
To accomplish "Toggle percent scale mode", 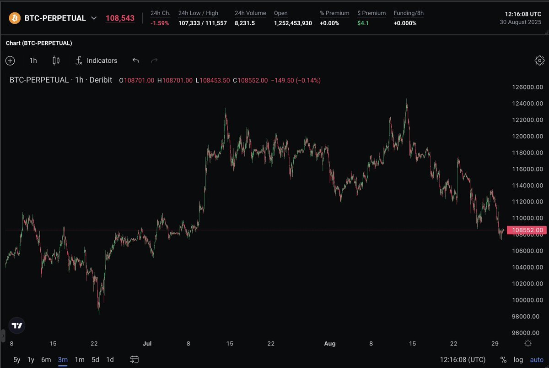I will (503, 360).
